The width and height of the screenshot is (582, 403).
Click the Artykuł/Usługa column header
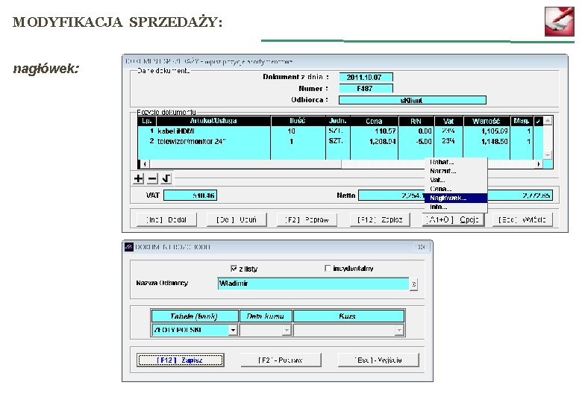[213, 121]
